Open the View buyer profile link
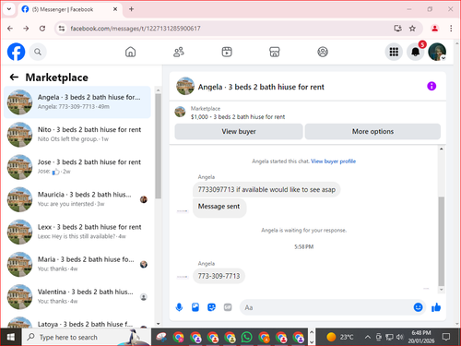The height and width of the screenshot is (346, 461). 333,161
